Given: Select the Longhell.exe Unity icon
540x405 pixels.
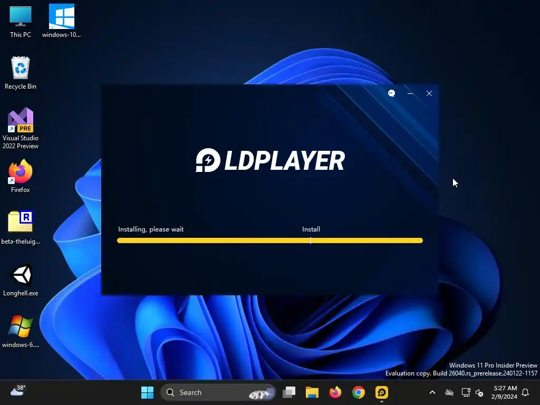Looking at the screenshot, I should pos(21,280).
